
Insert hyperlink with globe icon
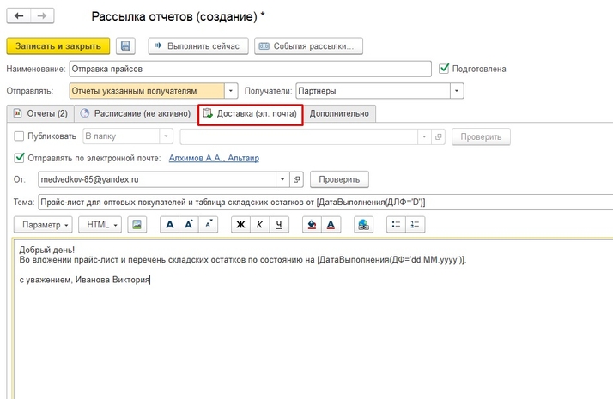click(x=363, y=225)
